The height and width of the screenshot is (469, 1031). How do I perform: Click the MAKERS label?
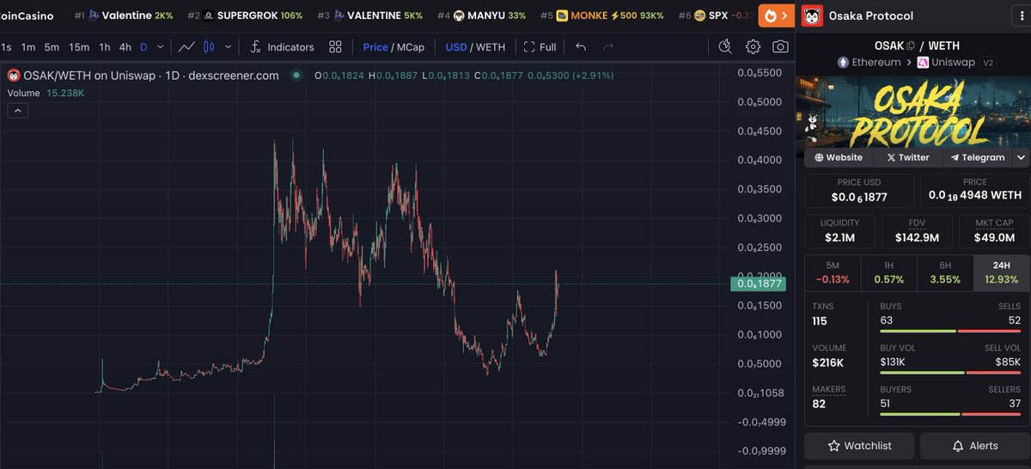click(x=829, y=389)
